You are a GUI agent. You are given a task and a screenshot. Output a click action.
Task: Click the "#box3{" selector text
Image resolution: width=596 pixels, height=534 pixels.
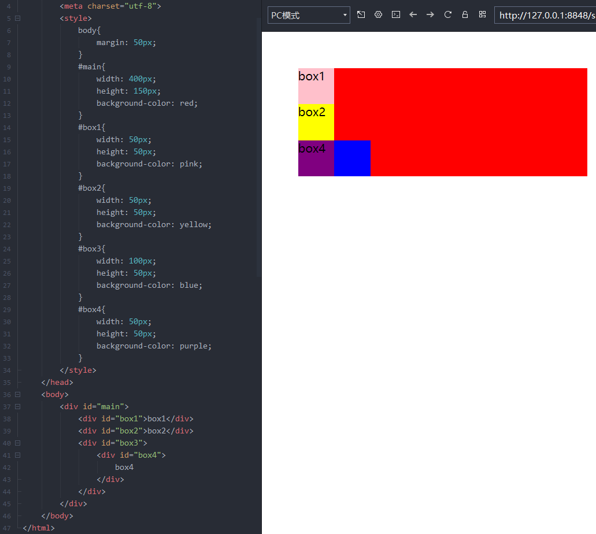[x=91, y=249]
